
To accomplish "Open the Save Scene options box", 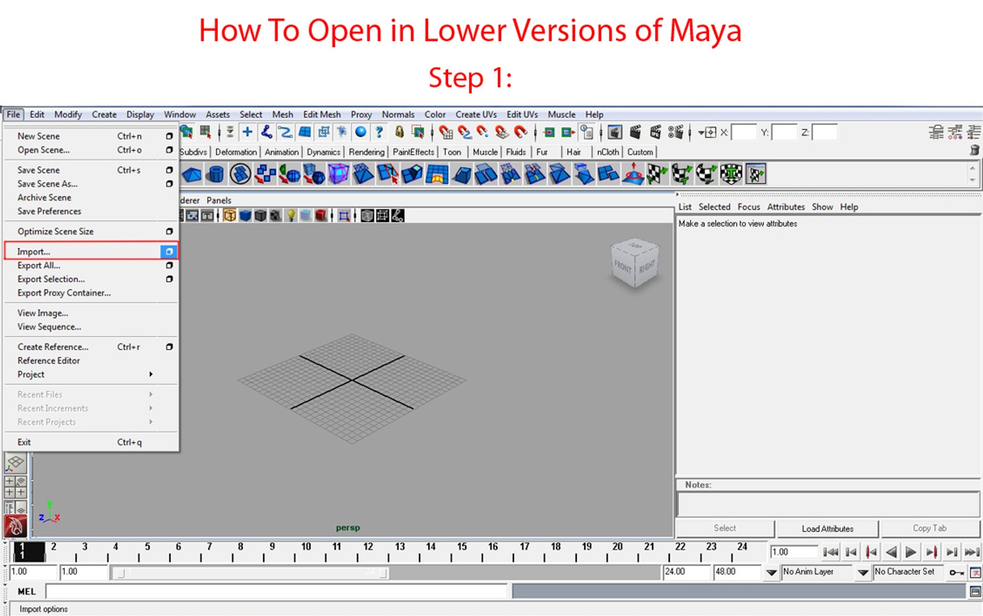I will [x=169, y=170].
